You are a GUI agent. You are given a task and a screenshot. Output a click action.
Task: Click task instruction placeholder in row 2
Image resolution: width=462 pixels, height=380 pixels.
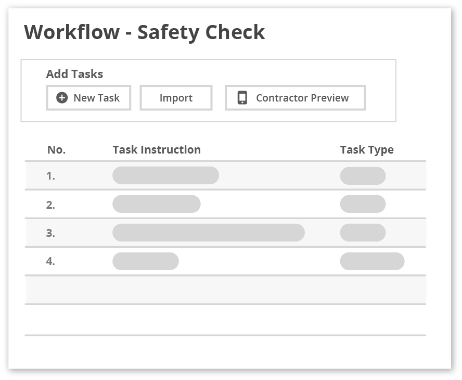pyautogui.click(x=157, y=204)
